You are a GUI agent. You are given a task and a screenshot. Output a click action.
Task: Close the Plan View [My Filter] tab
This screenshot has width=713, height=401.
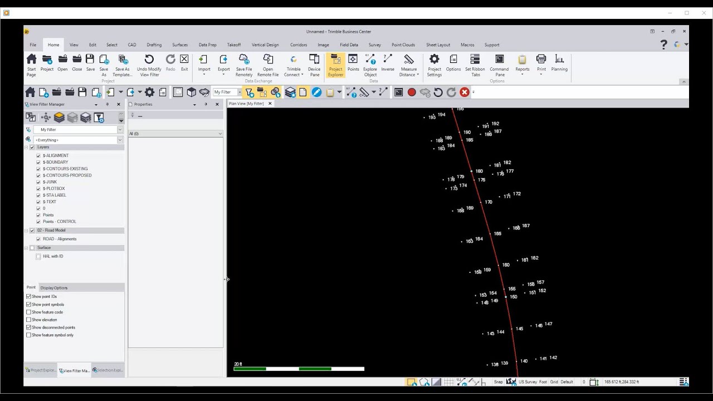pos(270,104)
